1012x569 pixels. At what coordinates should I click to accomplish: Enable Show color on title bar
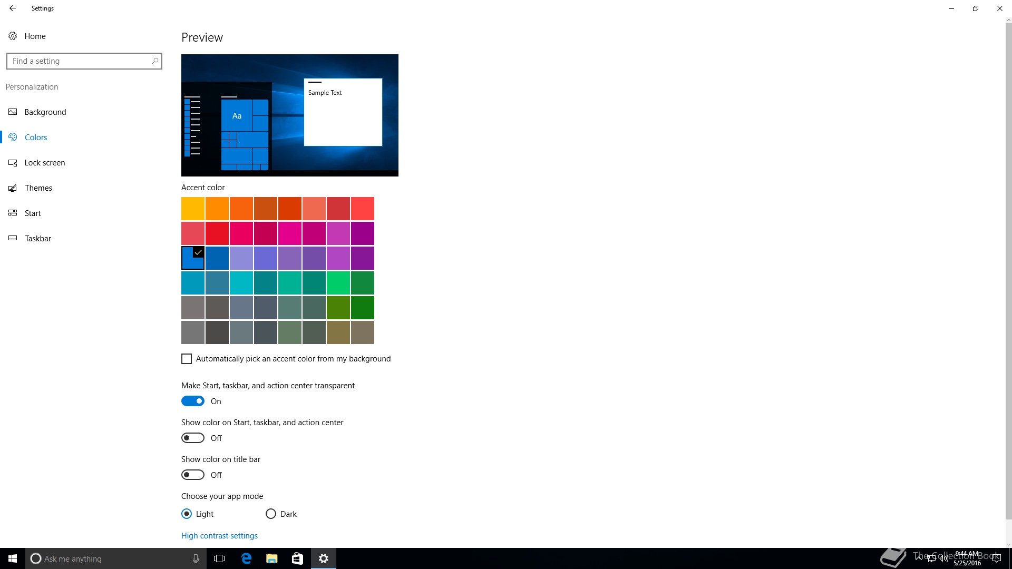pos(193,475)
